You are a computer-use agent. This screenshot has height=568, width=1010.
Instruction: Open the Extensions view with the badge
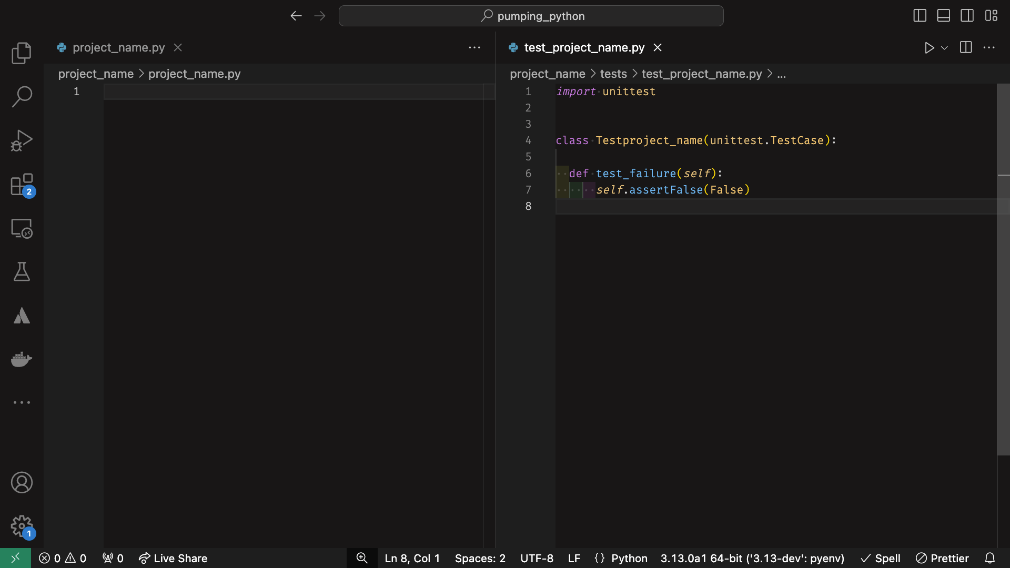[22, 185]
